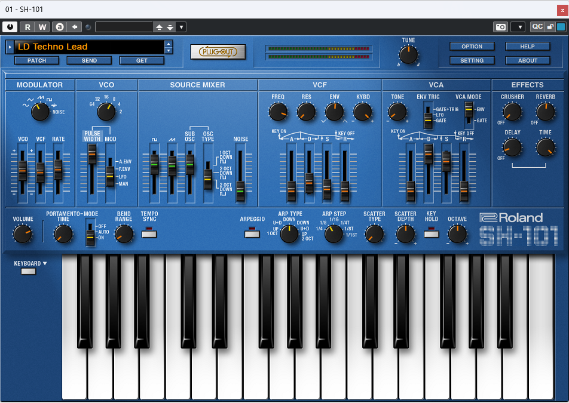Click the copy A to B arrow icon
569x403 pixels.
pyautogui.click(x=74, y=27)
